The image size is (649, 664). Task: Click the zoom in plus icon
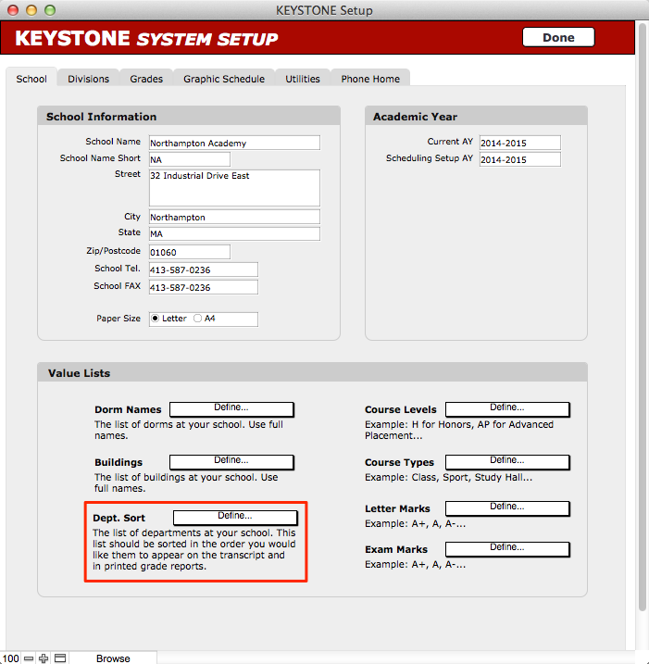(44, 658)
